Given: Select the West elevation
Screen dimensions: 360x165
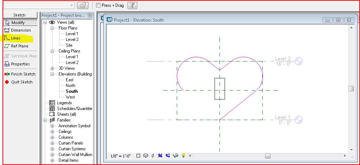Looking at the screenshot, I should coord(70,97).
